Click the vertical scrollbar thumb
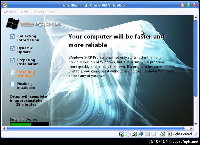The height and width of the screenshot is (145, 200). coord(196,58)
